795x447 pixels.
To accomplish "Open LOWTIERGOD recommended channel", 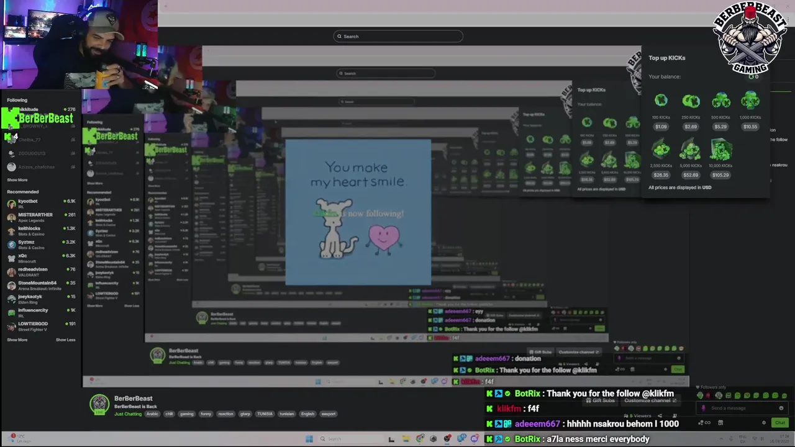I will click(x=41, y=326).
